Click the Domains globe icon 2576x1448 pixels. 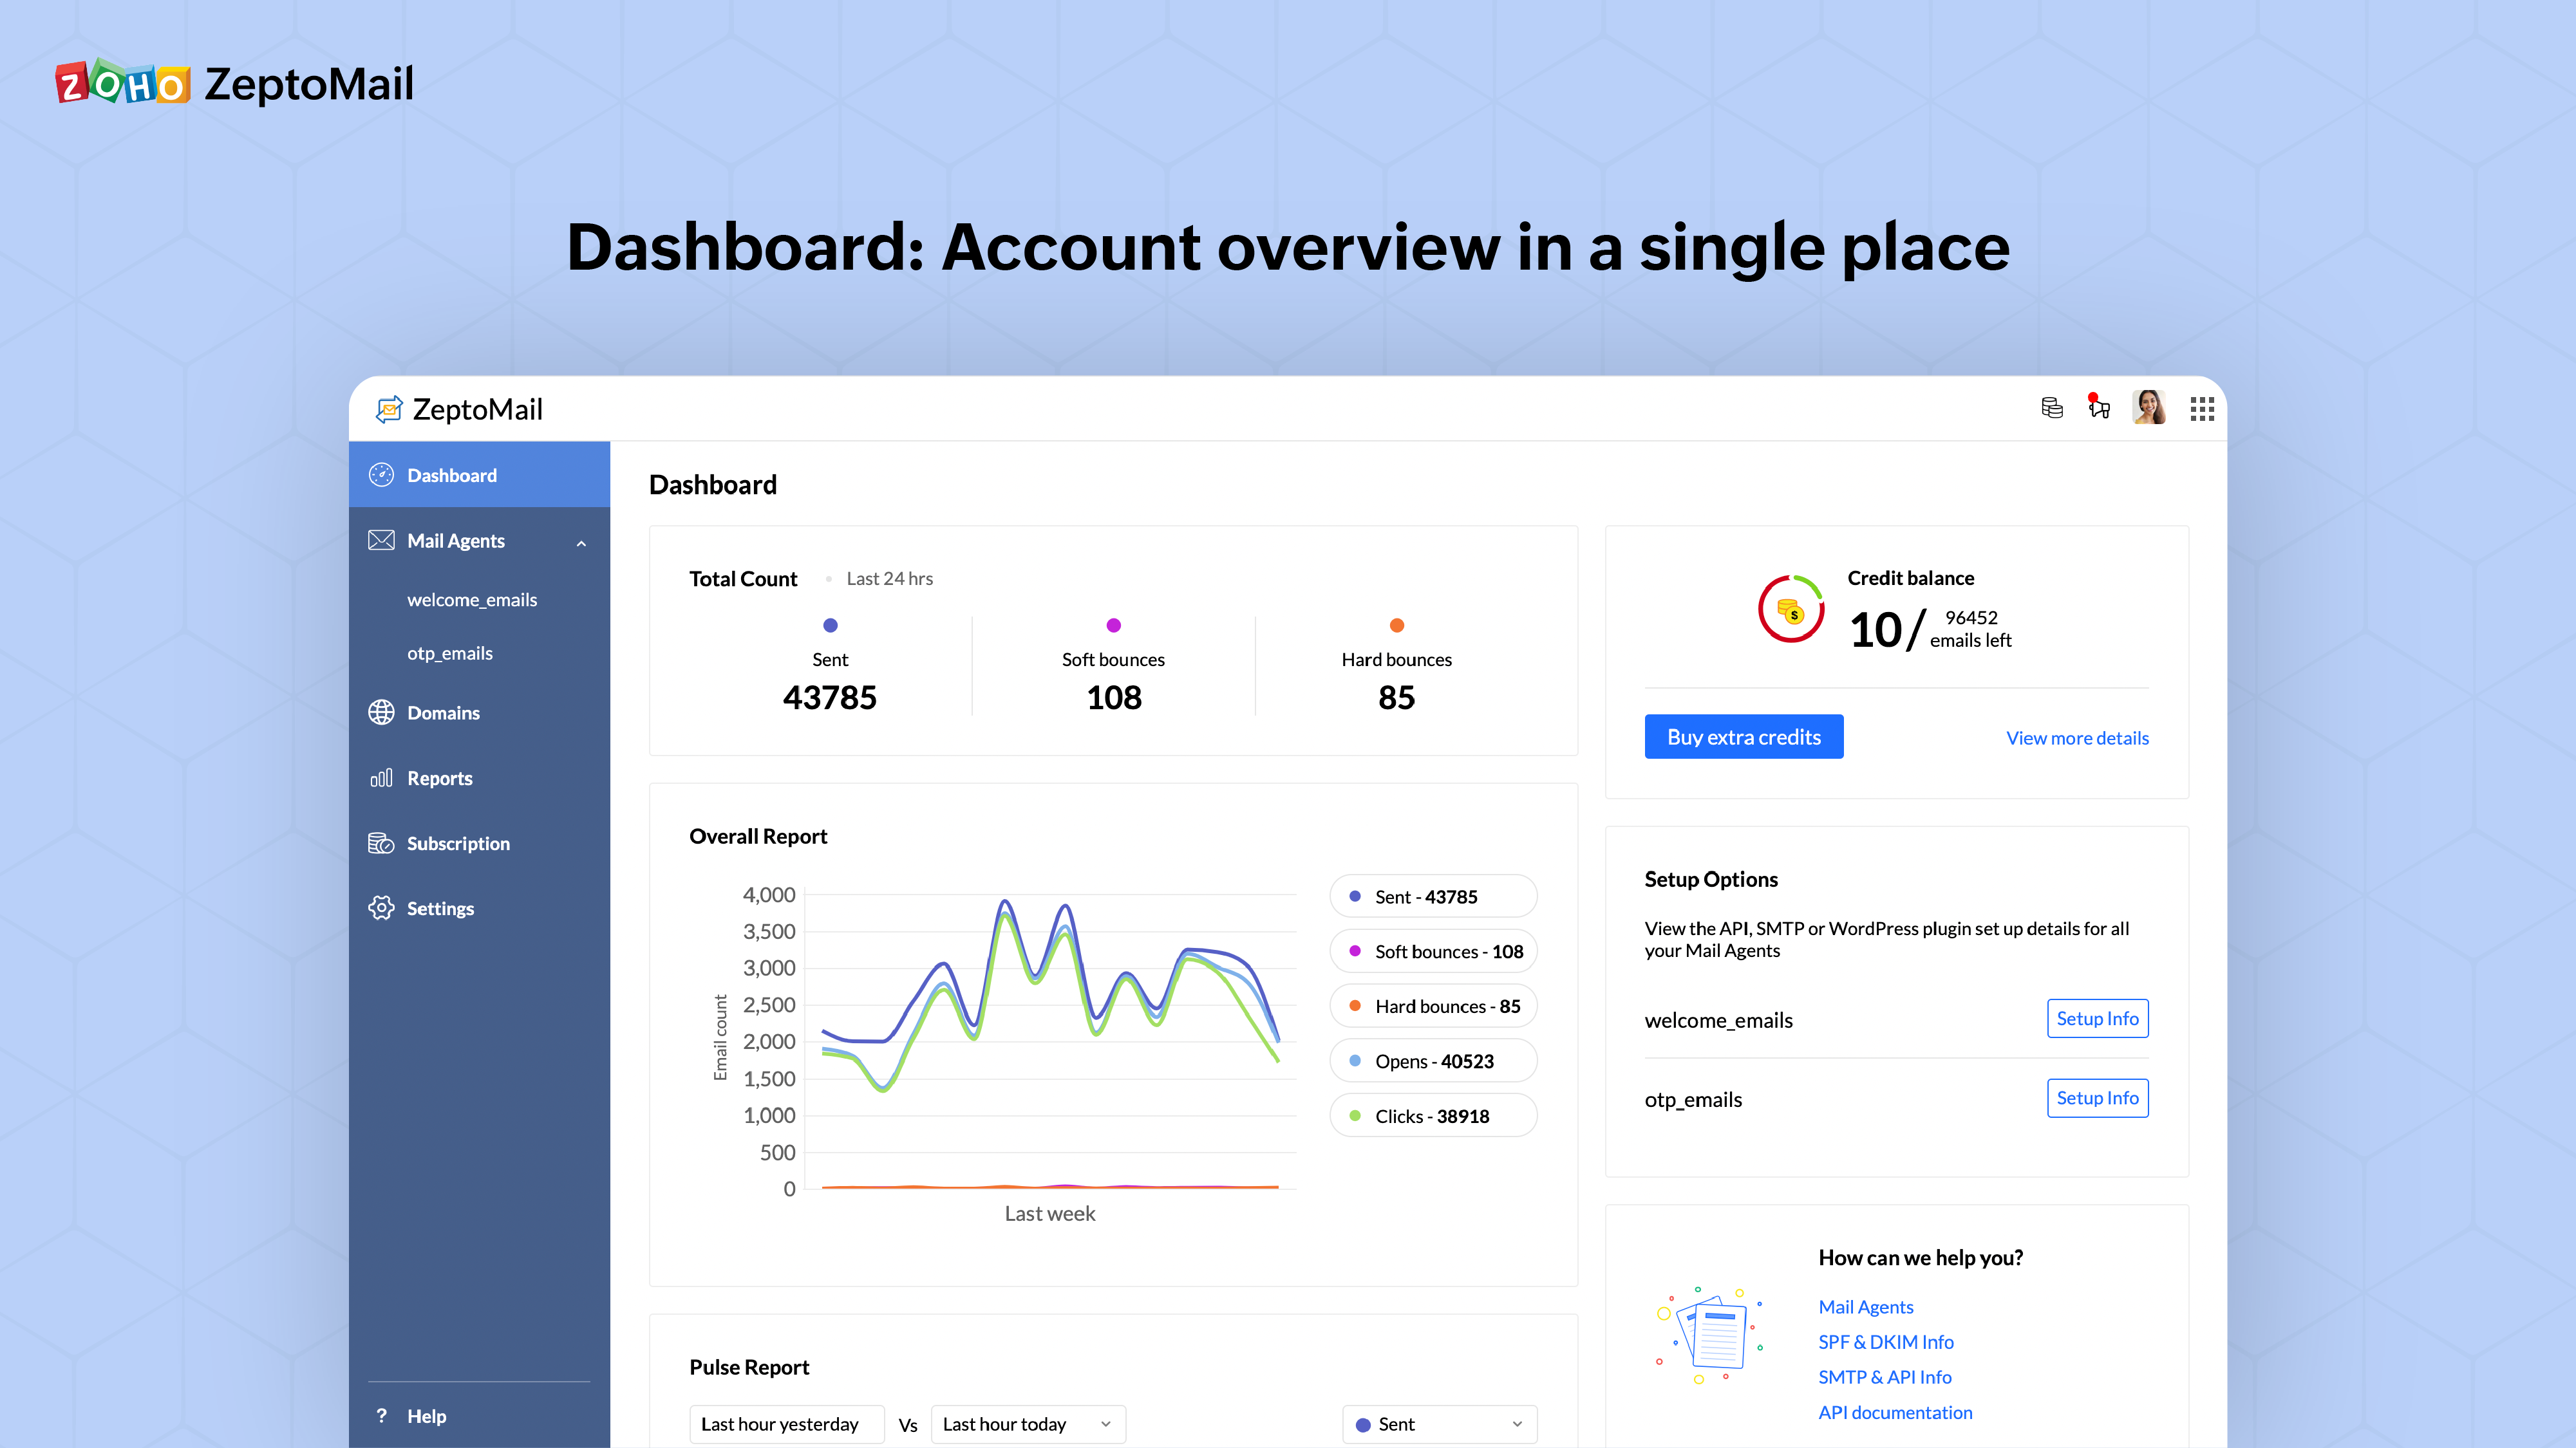pyautogui.click(x=381, y=712)
